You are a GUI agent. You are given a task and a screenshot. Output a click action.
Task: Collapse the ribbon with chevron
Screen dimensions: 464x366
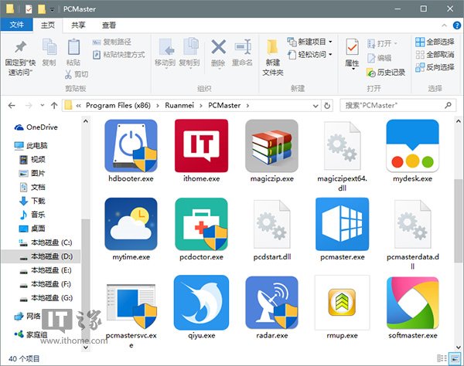click(444, 25)
